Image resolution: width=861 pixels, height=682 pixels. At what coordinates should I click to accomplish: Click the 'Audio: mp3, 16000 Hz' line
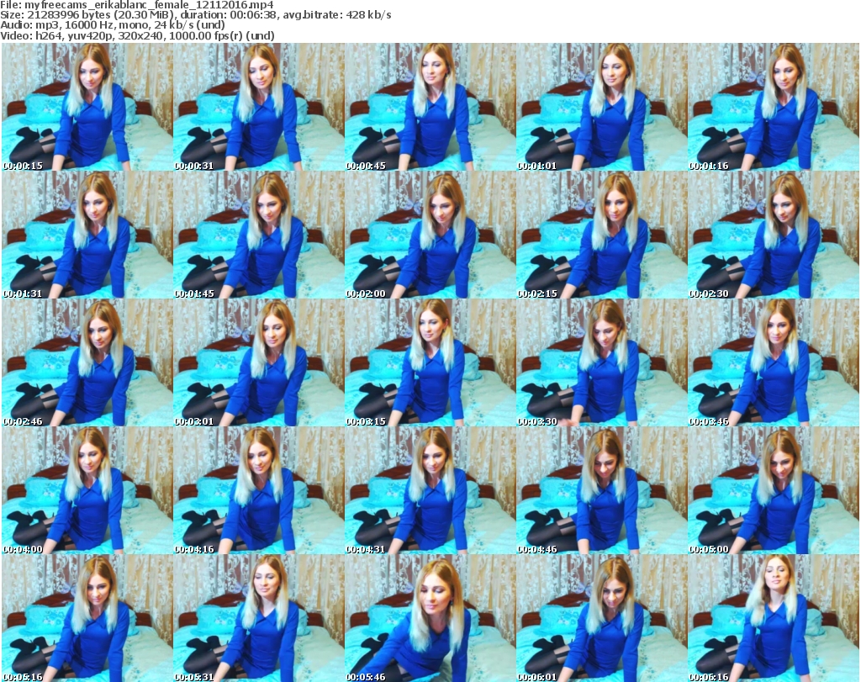[x=113, y=25]
